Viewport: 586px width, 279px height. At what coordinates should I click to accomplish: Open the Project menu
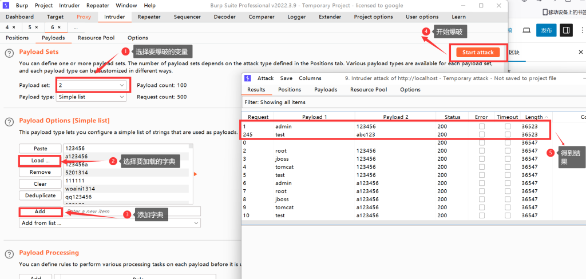[43, 6]
